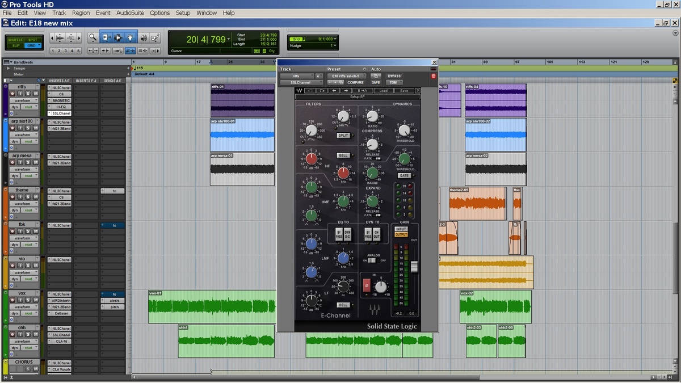Click the B→A copy setup button

point(363,90)
